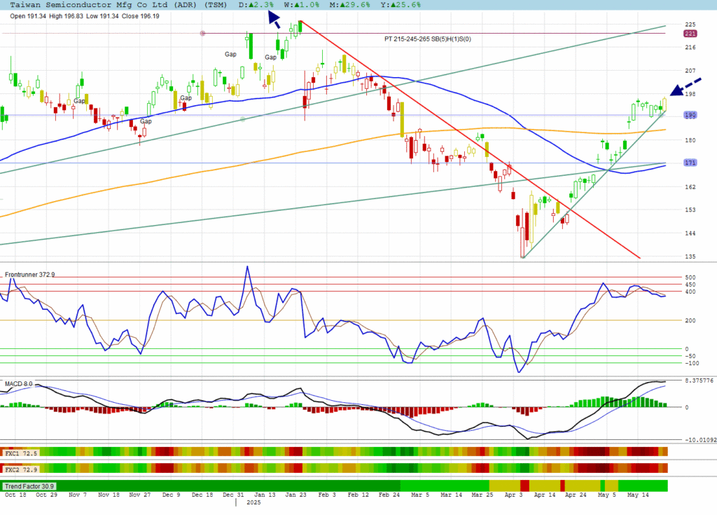Click the Nov 18 date label
This screenshot has height=515, width=717.
coord(109,495)
